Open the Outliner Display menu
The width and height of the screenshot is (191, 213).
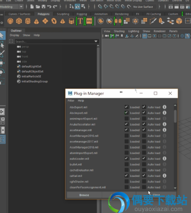coord(14,35)
